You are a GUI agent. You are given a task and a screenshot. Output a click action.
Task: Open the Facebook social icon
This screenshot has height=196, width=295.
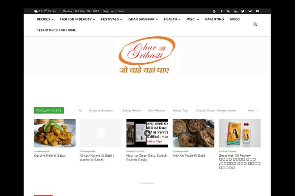click(221, 11)
